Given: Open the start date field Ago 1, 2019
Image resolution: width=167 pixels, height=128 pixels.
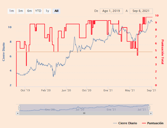Looking at the screenshot, I should coord(111,11).
